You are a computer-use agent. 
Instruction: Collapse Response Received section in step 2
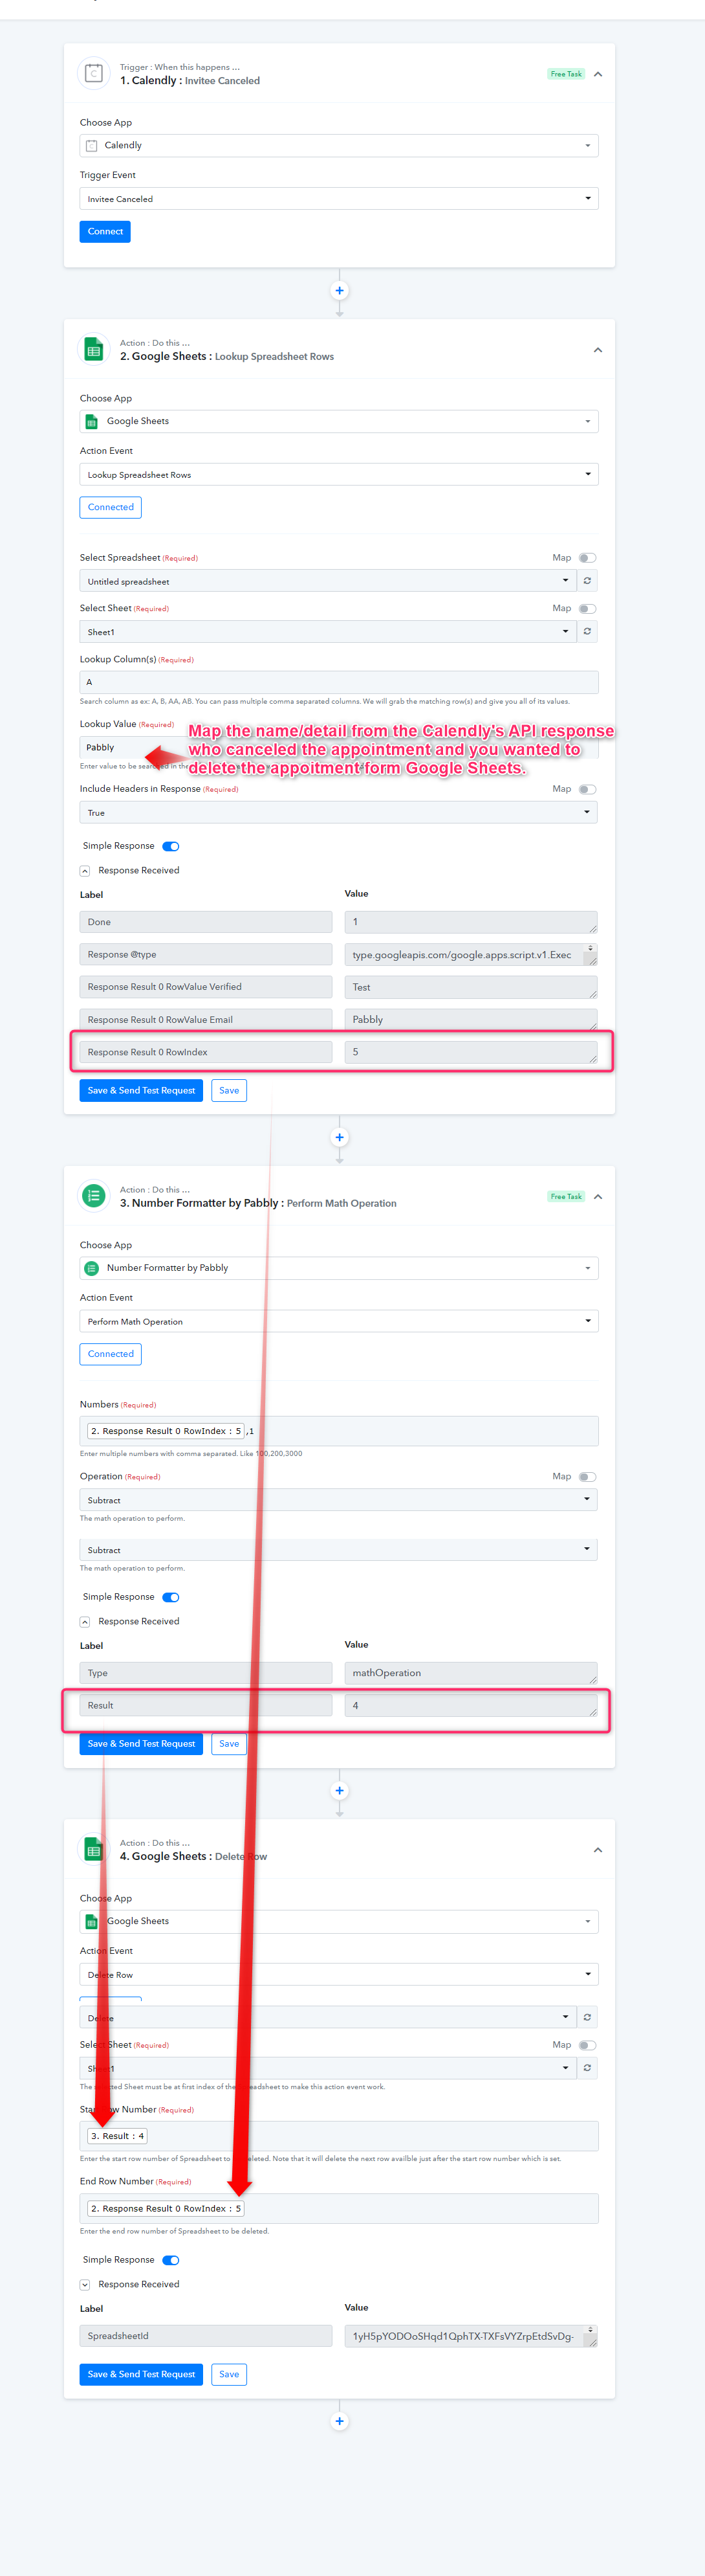click(x=85, y=871)
